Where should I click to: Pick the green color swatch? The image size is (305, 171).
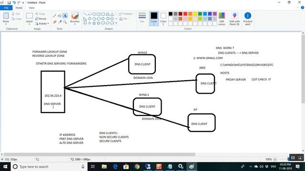pos(200,14)
